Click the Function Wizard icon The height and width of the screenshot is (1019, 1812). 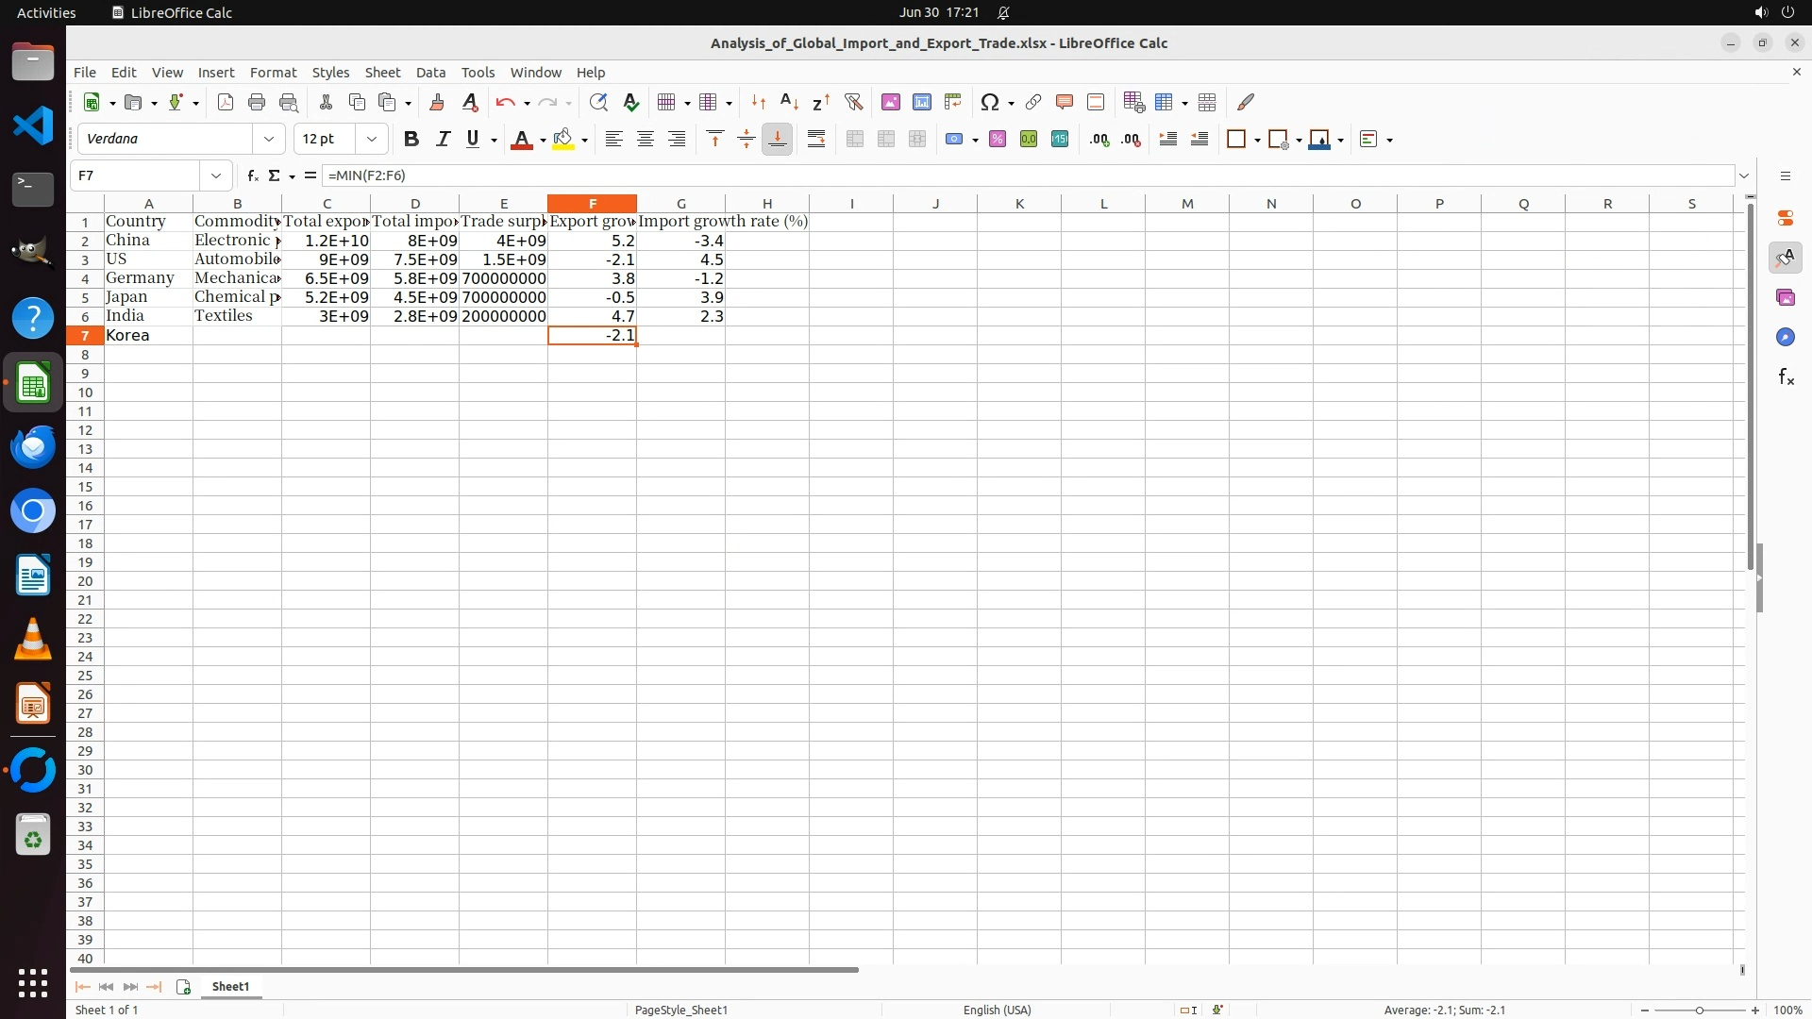pyautogui.click(x=252, y=175)
